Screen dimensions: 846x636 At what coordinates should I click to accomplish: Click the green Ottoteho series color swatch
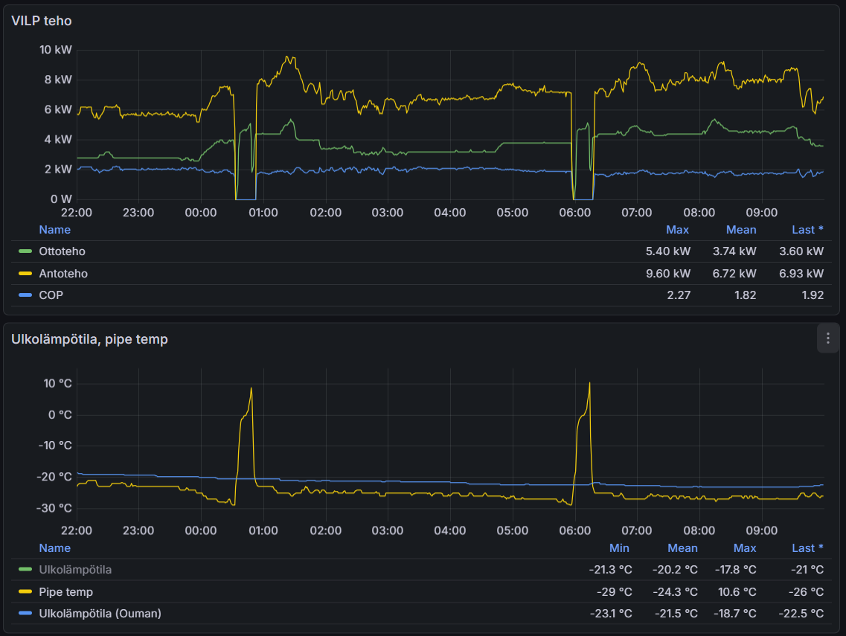point(25,251)
